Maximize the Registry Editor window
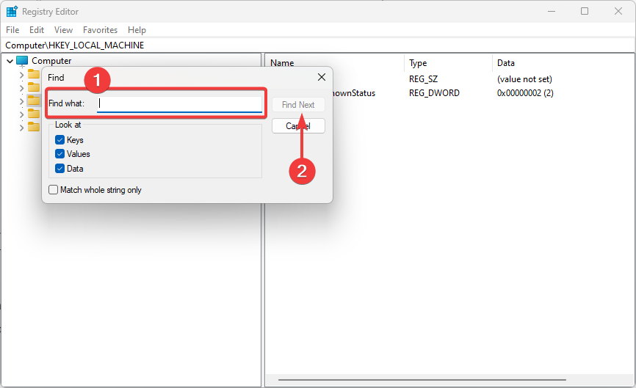Image resolution: width=636 pixels, height=388 pixels. (585, 12)
